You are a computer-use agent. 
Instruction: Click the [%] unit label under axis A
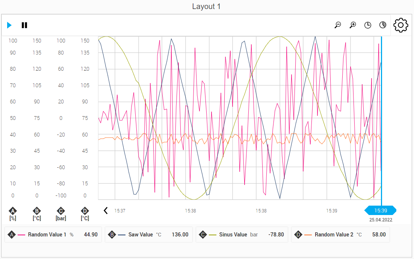[13, 218]
